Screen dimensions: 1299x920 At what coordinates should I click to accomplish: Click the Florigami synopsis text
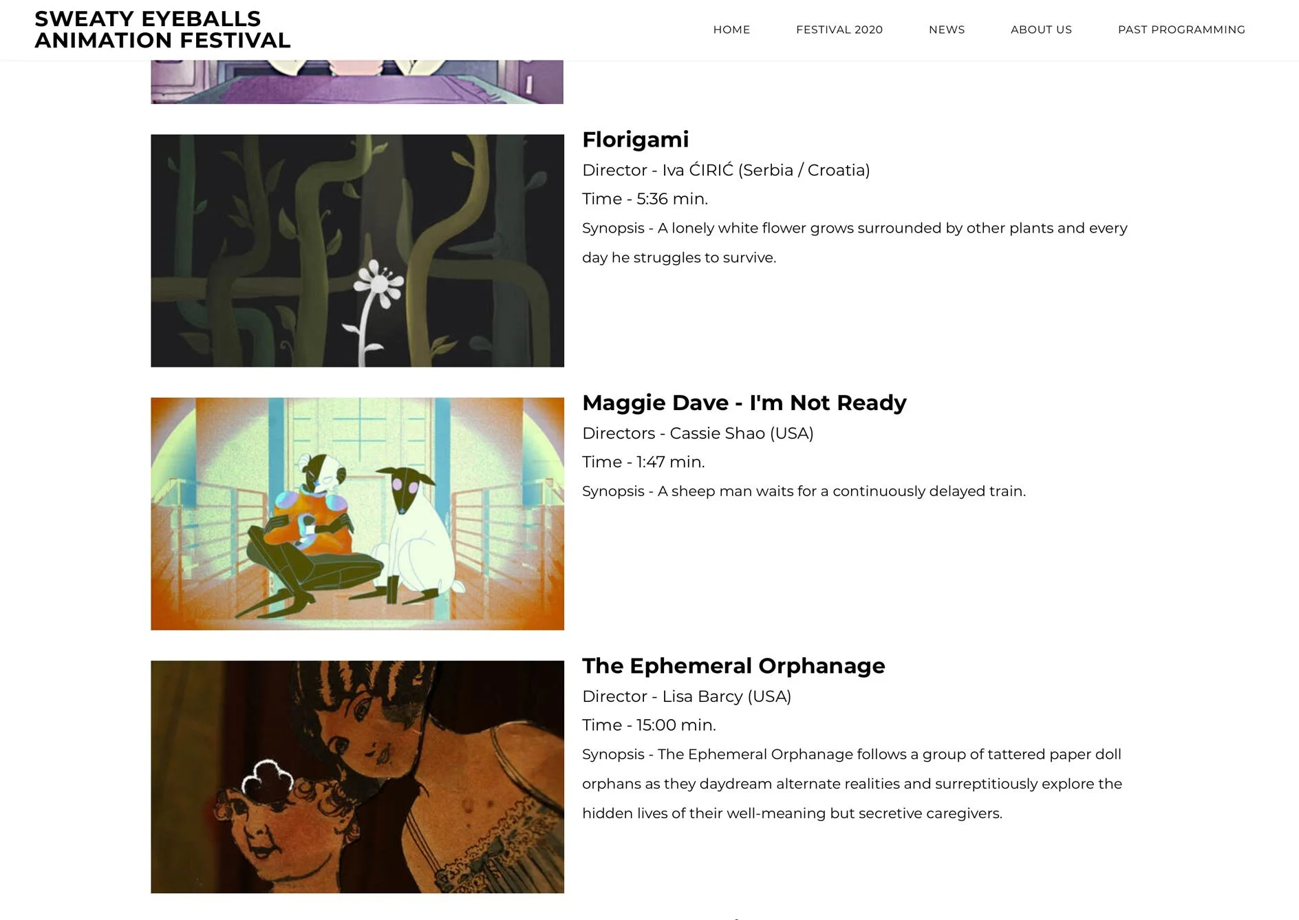pyautogui.click(x=855, y=242)
